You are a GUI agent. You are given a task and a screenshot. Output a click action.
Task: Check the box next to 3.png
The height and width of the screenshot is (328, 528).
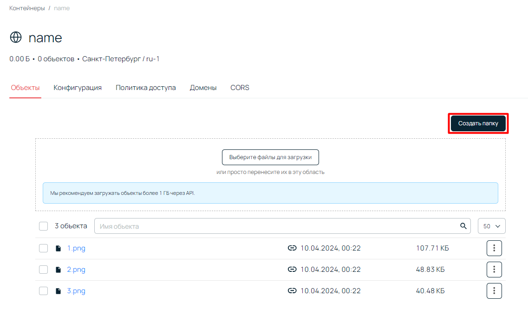click(x=44, y=291)
